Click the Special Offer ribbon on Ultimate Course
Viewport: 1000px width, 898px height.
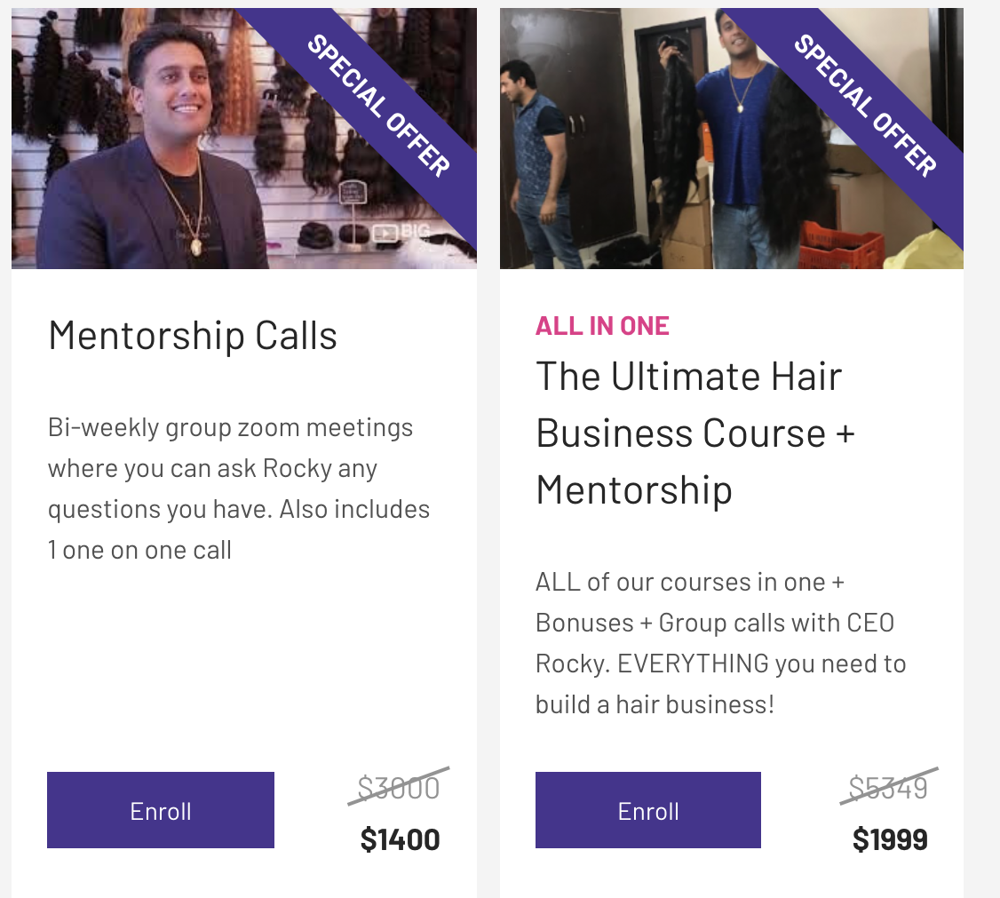pos(866,105)
